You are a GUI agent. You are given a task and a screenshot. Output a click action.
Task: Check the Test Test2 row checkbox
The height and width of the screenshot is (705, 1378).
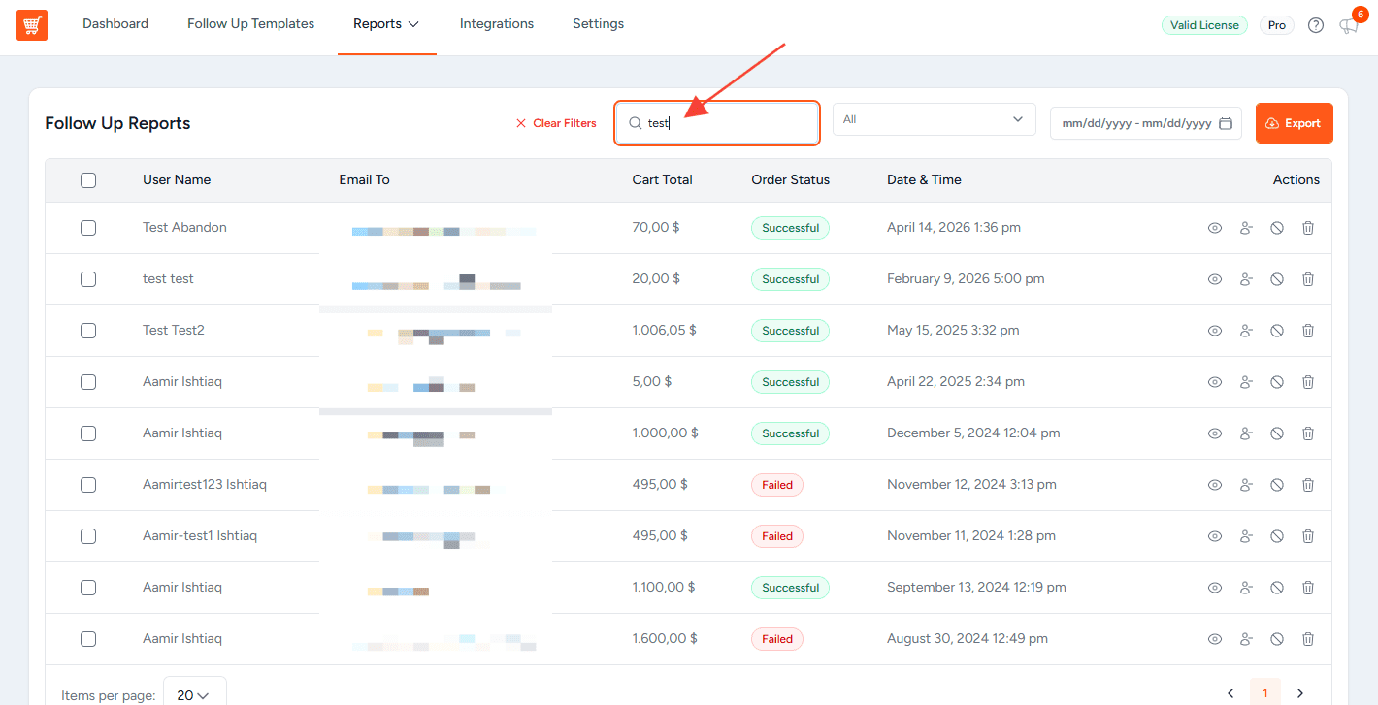click(x=88, y=331)
